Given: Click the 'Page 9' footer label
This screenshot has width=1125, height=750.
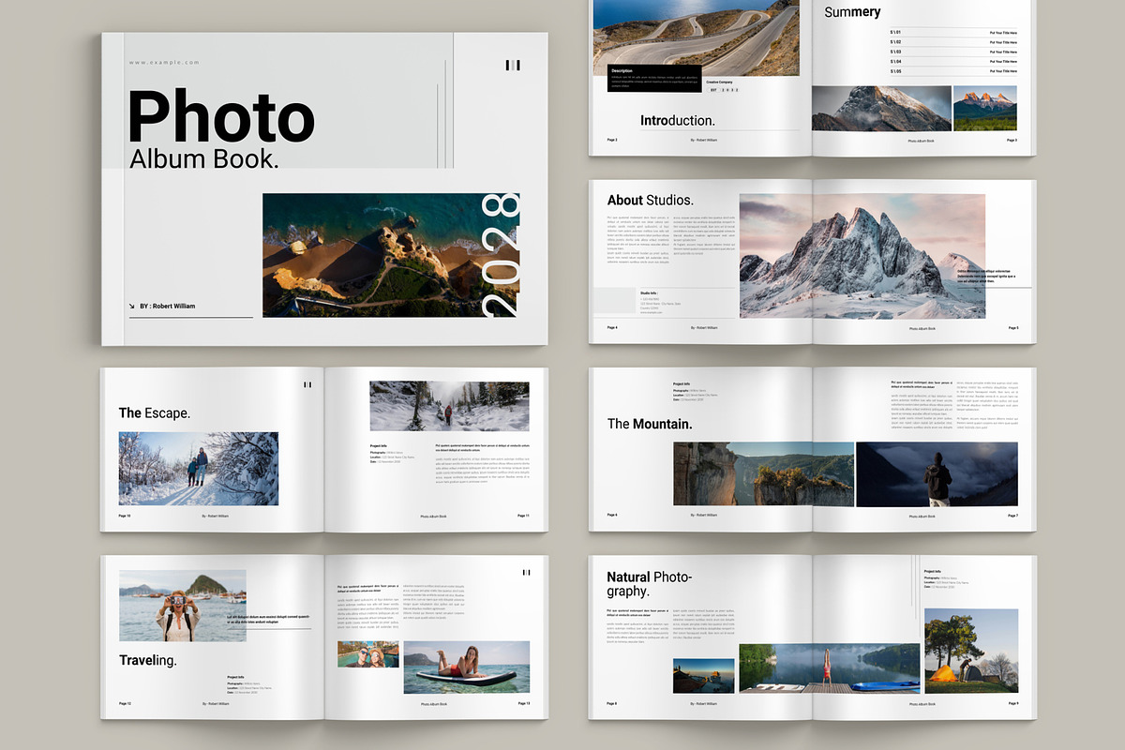Looking at the screenshot, I should tap(1012, 703).
